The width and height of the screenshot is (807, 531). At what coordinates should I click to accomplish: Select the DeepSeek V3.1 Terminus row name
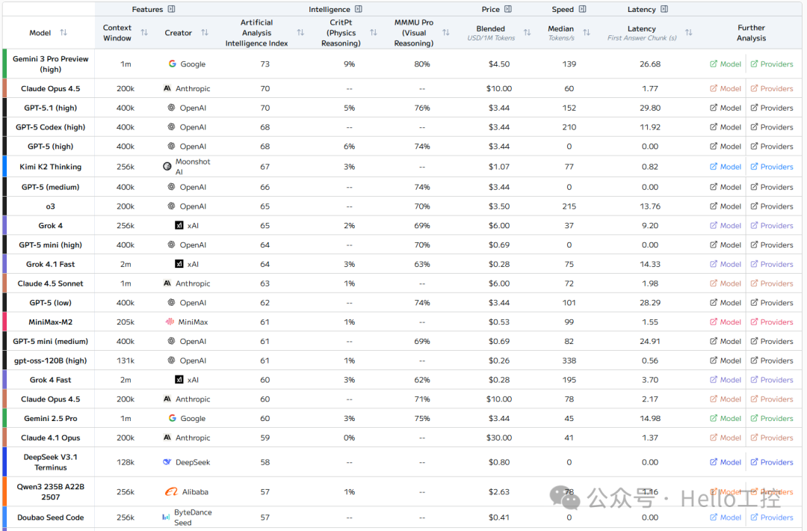coord(51,462)
